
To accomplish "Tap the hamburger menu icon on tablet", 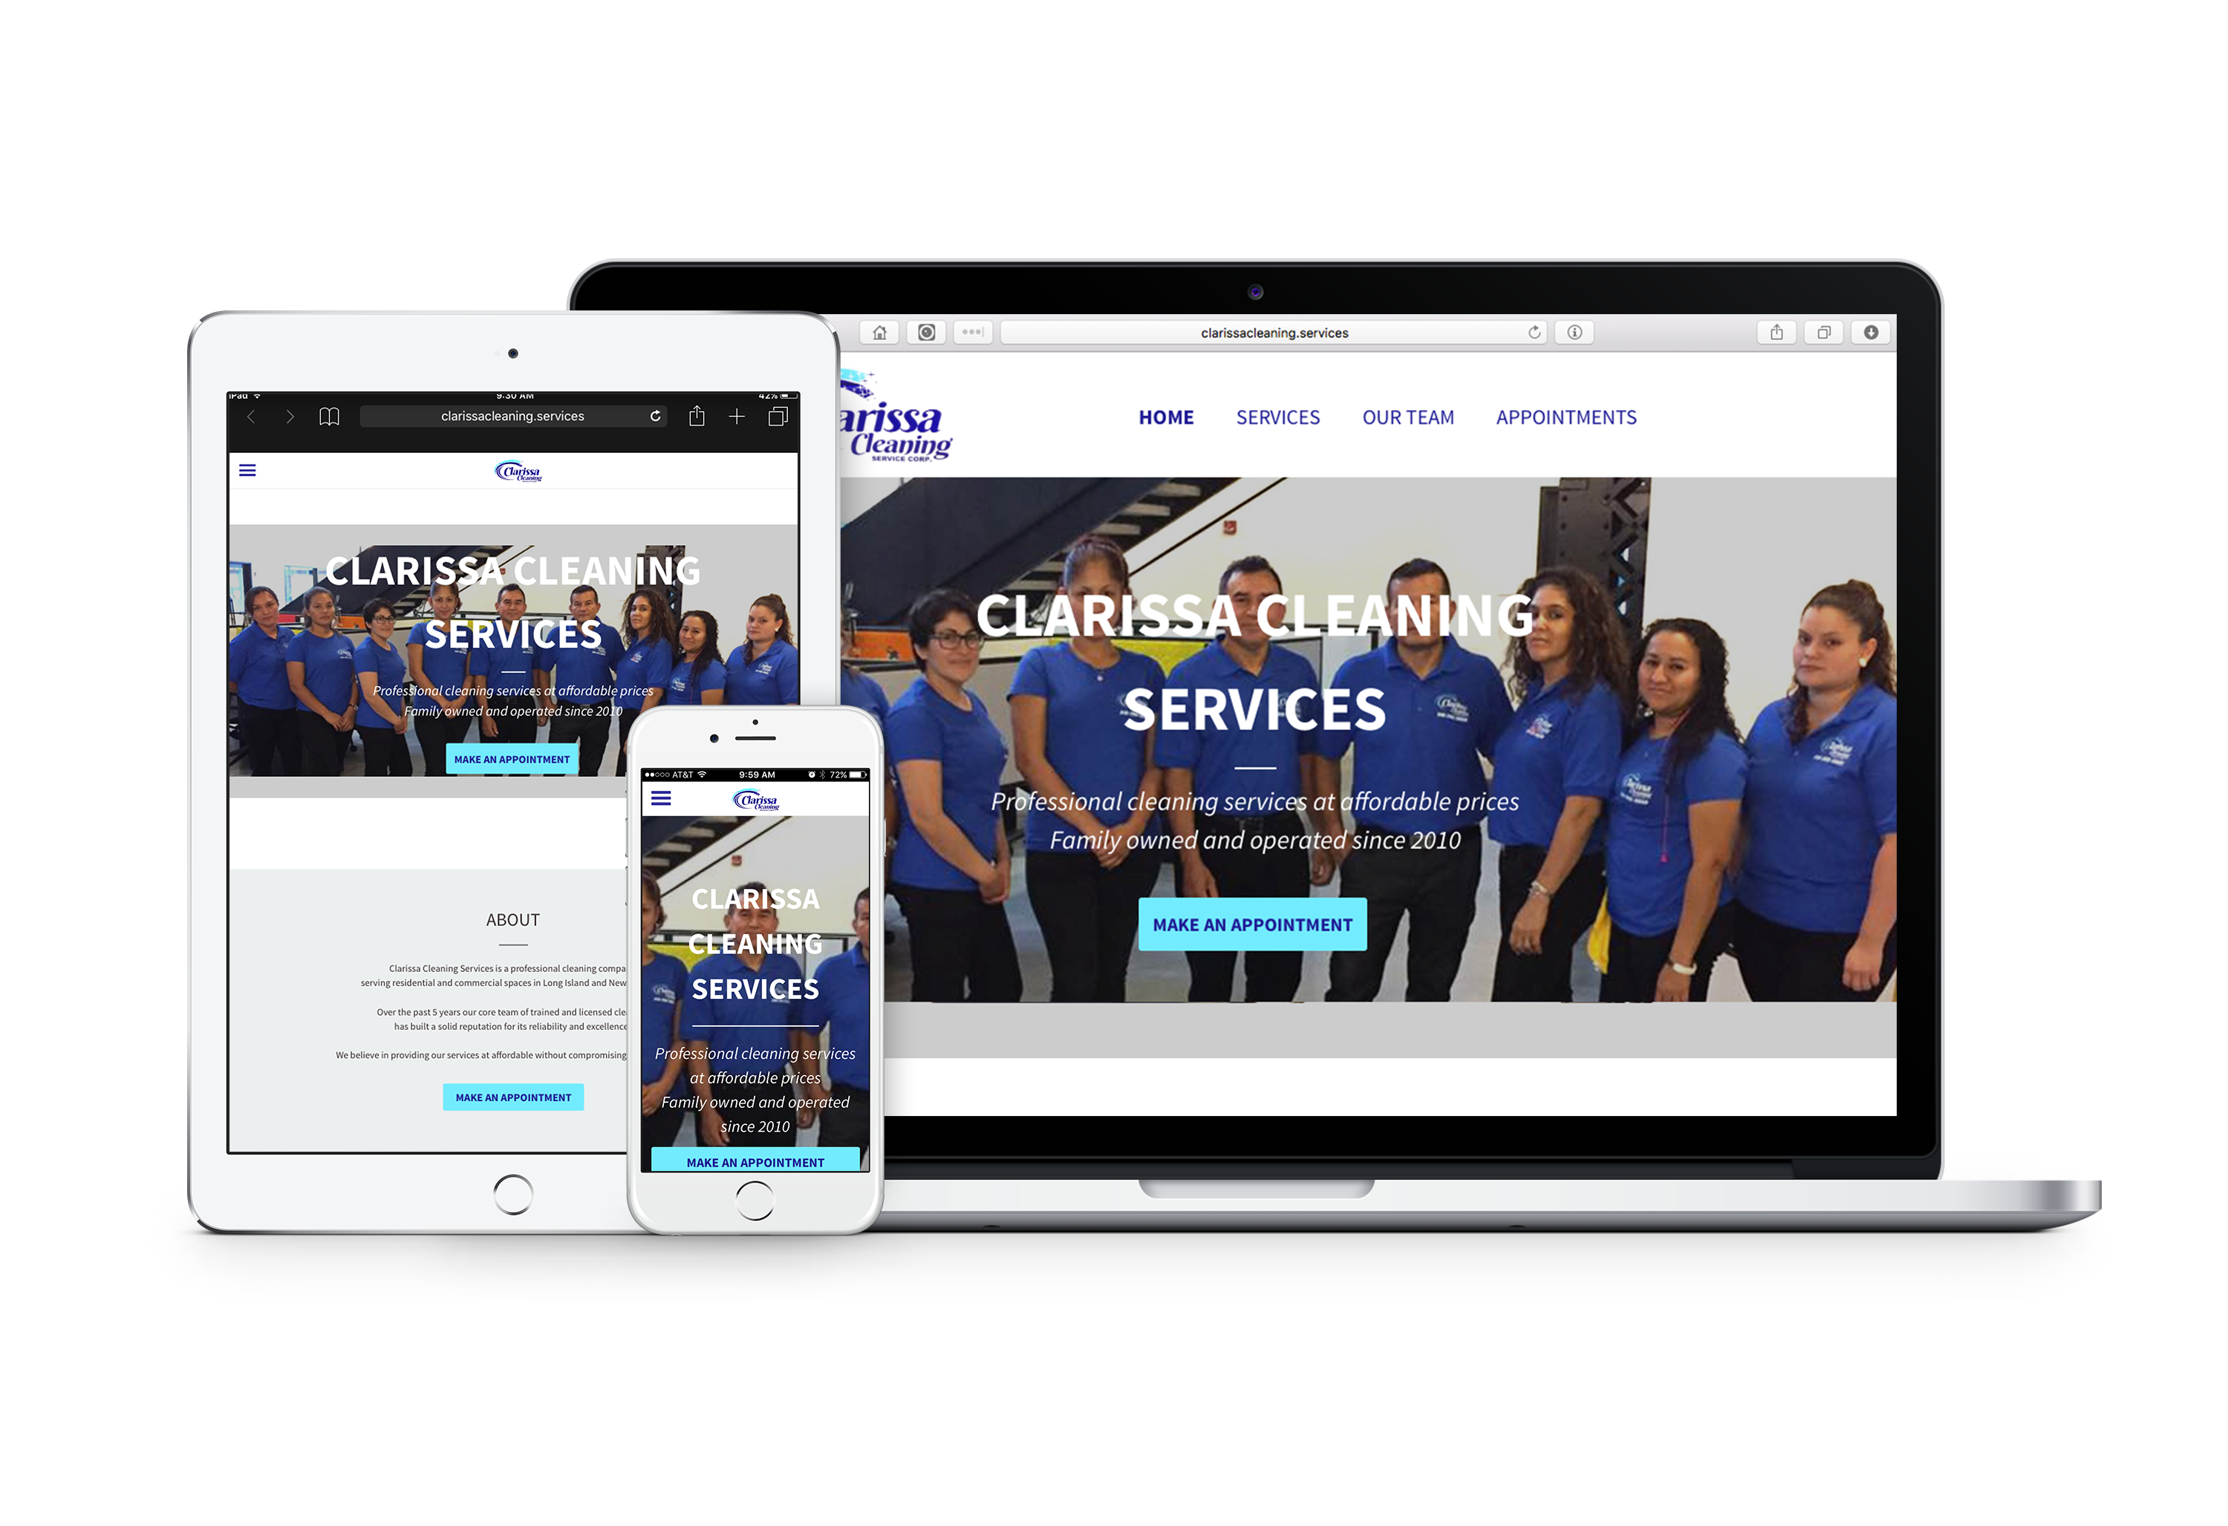I will click(x=249, y=472).
